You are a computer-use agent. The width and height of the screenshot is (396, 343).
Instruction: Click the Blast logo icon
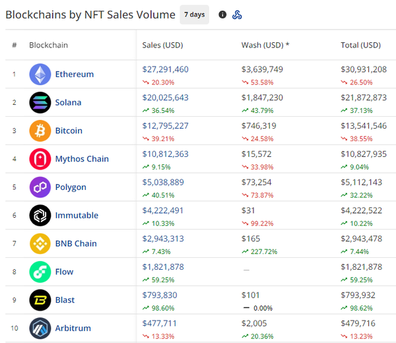pyautogui.click(x=40, y=300)
